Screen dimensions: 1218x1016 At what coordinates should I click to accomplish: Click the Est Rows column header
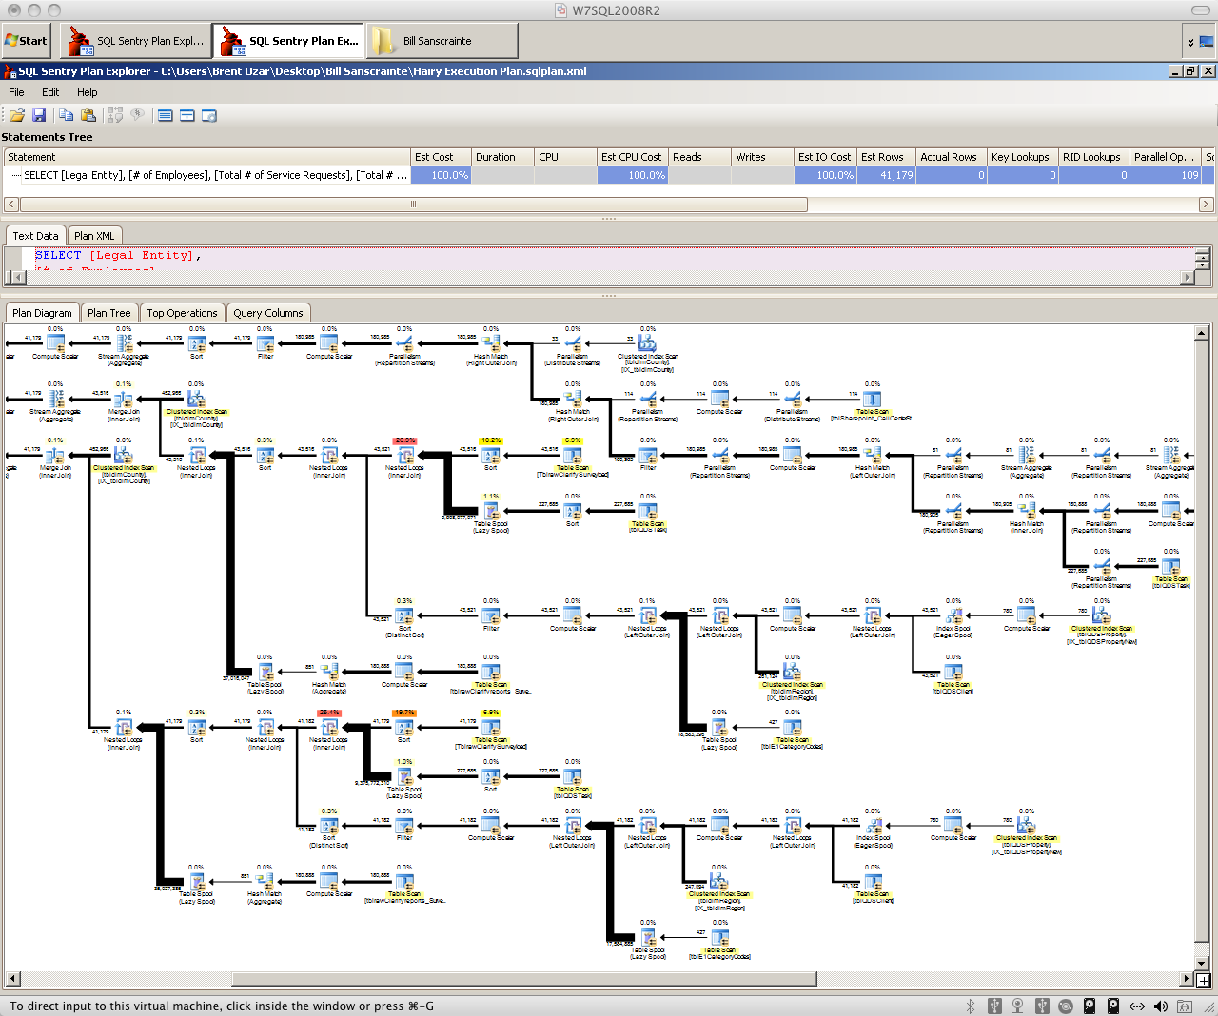886,157
